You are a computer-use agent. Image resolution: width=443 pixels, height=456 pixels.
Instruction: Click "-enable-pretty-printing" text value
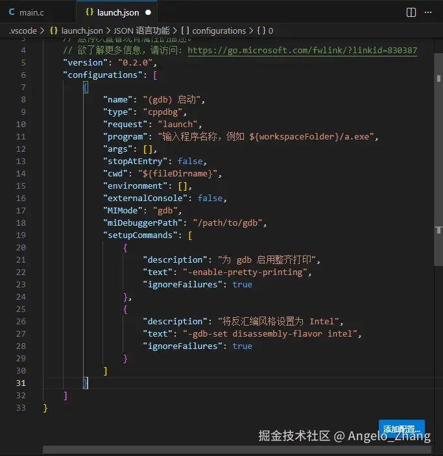[x=245, y=272]
